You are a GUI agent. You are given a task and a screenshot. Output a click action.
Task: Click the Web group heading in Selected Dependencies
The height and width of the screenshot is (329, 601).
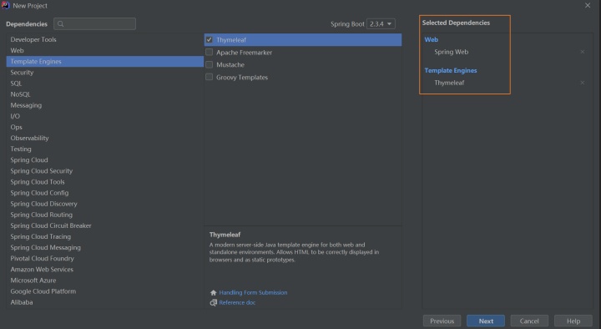pos(432,39)
